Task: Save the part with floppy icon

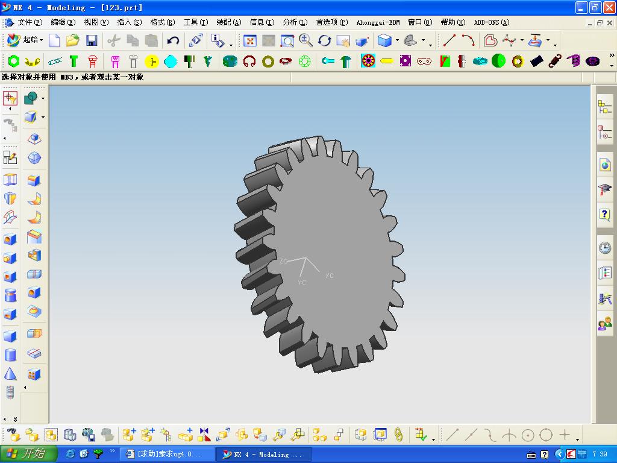Action: coord(92,40)
